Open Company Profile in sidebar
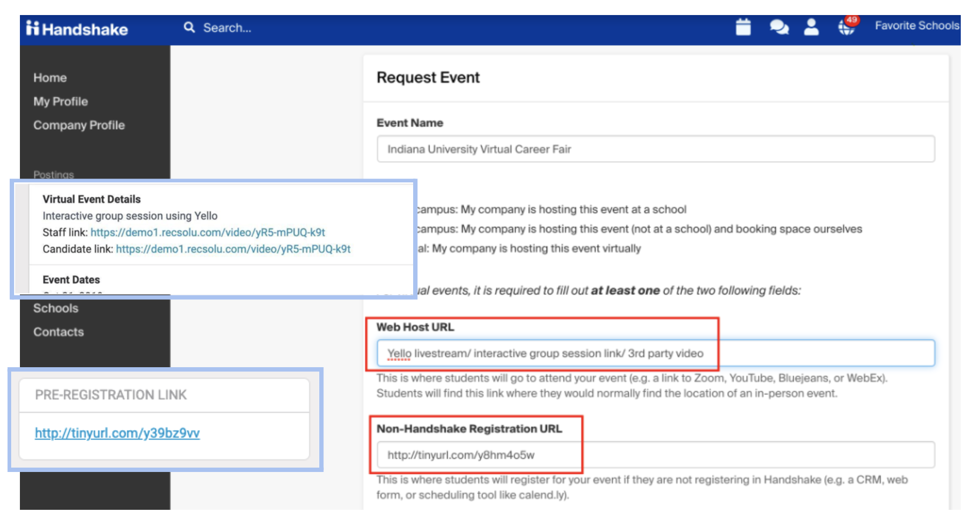The width and height of the screenshot is (970, 520). [x=79, y=125]
